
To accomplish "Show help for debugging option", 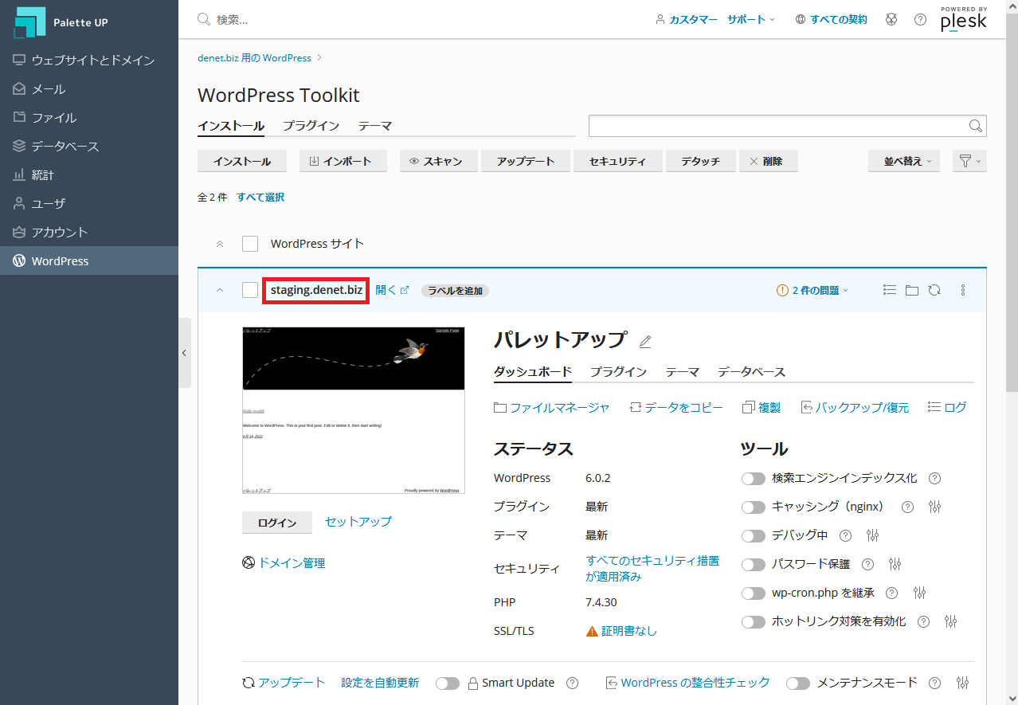I will 846,535.
